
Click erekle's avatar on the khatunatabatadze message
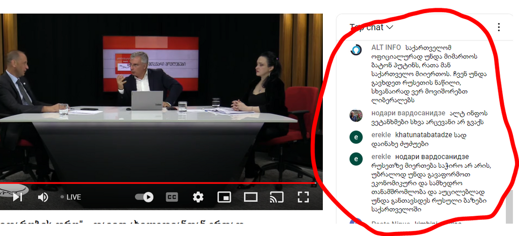[356, 137]
